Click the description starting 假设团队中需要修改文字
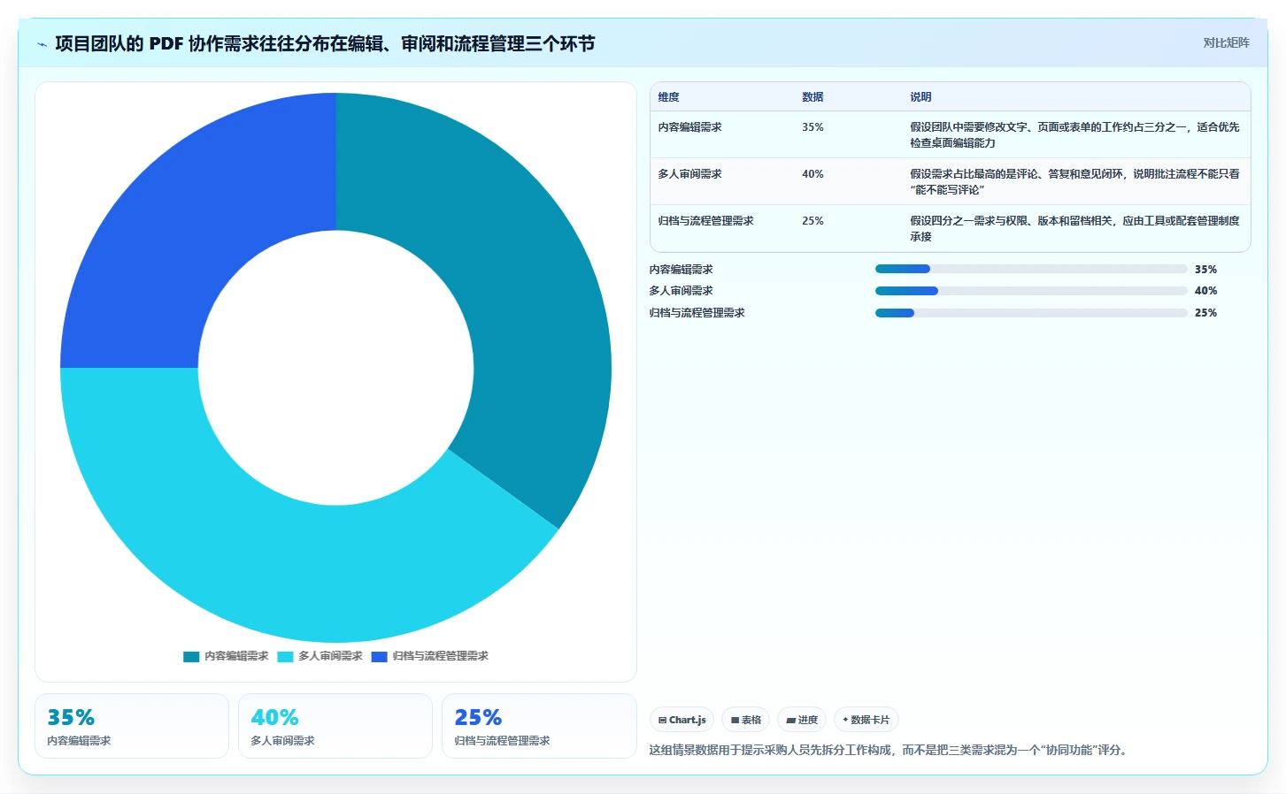The width and height of the screenshot is (1286, 794). [1074, 135]
